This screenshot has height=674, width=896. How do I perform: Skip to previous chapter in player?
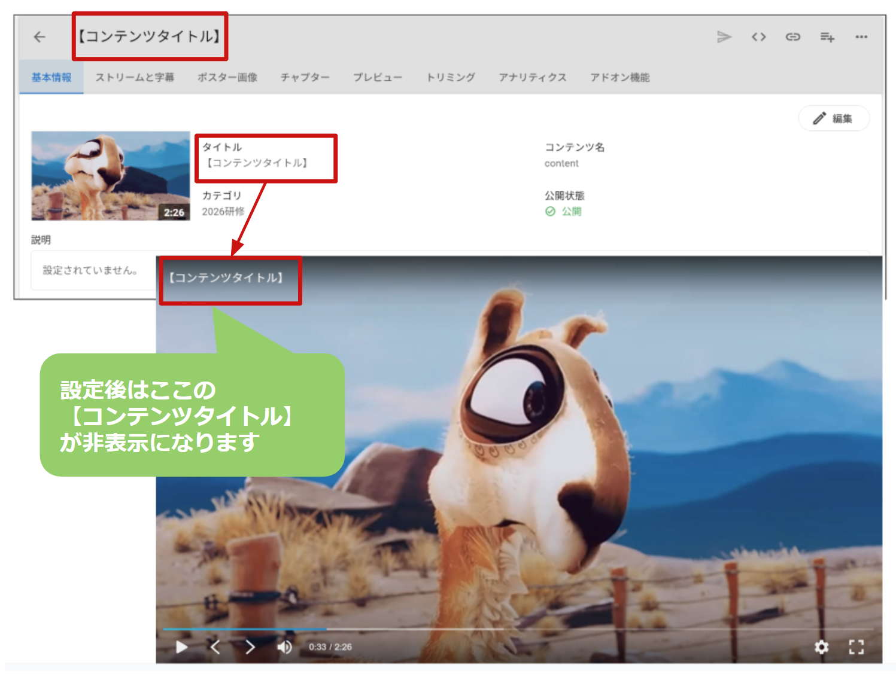[x=215, y=646]
